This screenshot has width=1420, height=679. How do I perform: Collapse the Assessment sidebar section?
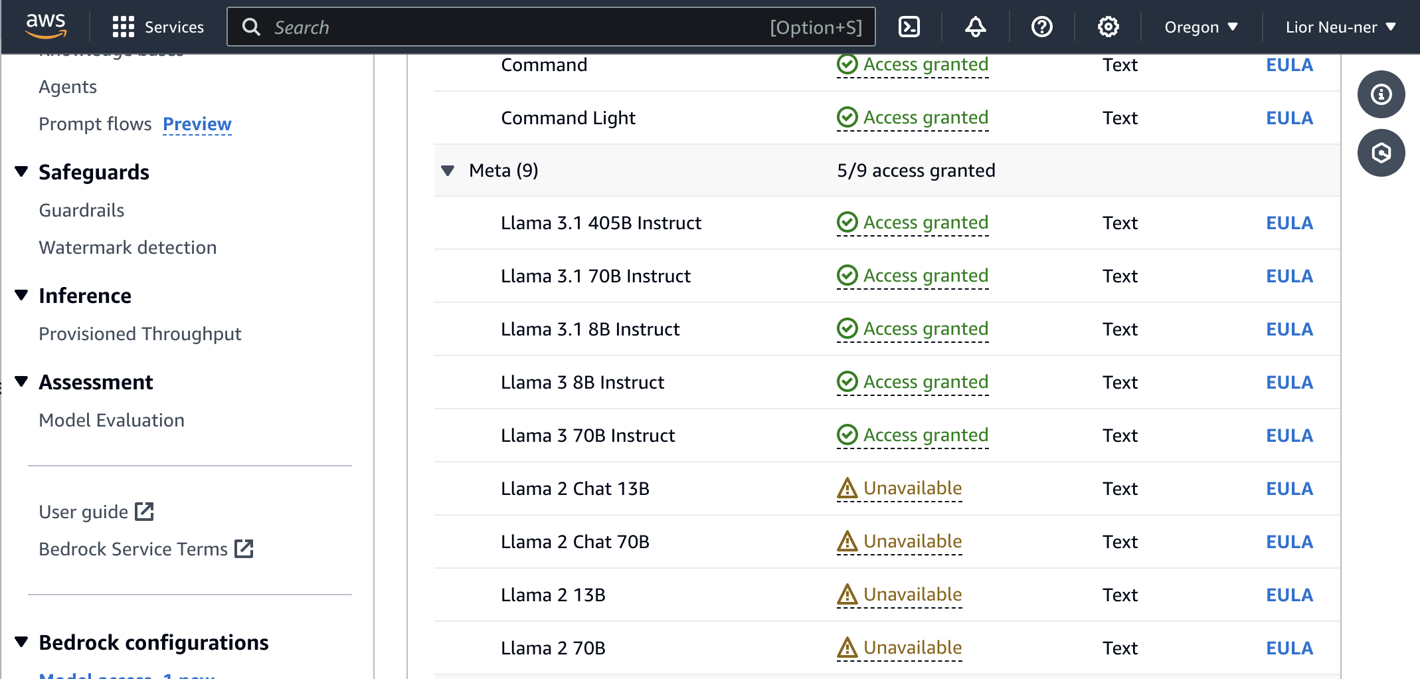(x=21, y=382)
